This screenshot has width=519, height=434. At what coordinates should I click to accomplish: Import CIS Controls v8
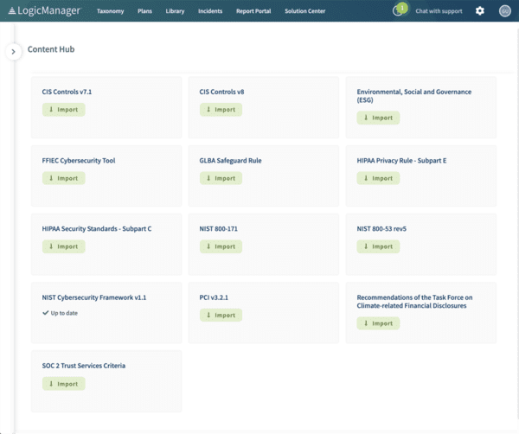[221, 110]
